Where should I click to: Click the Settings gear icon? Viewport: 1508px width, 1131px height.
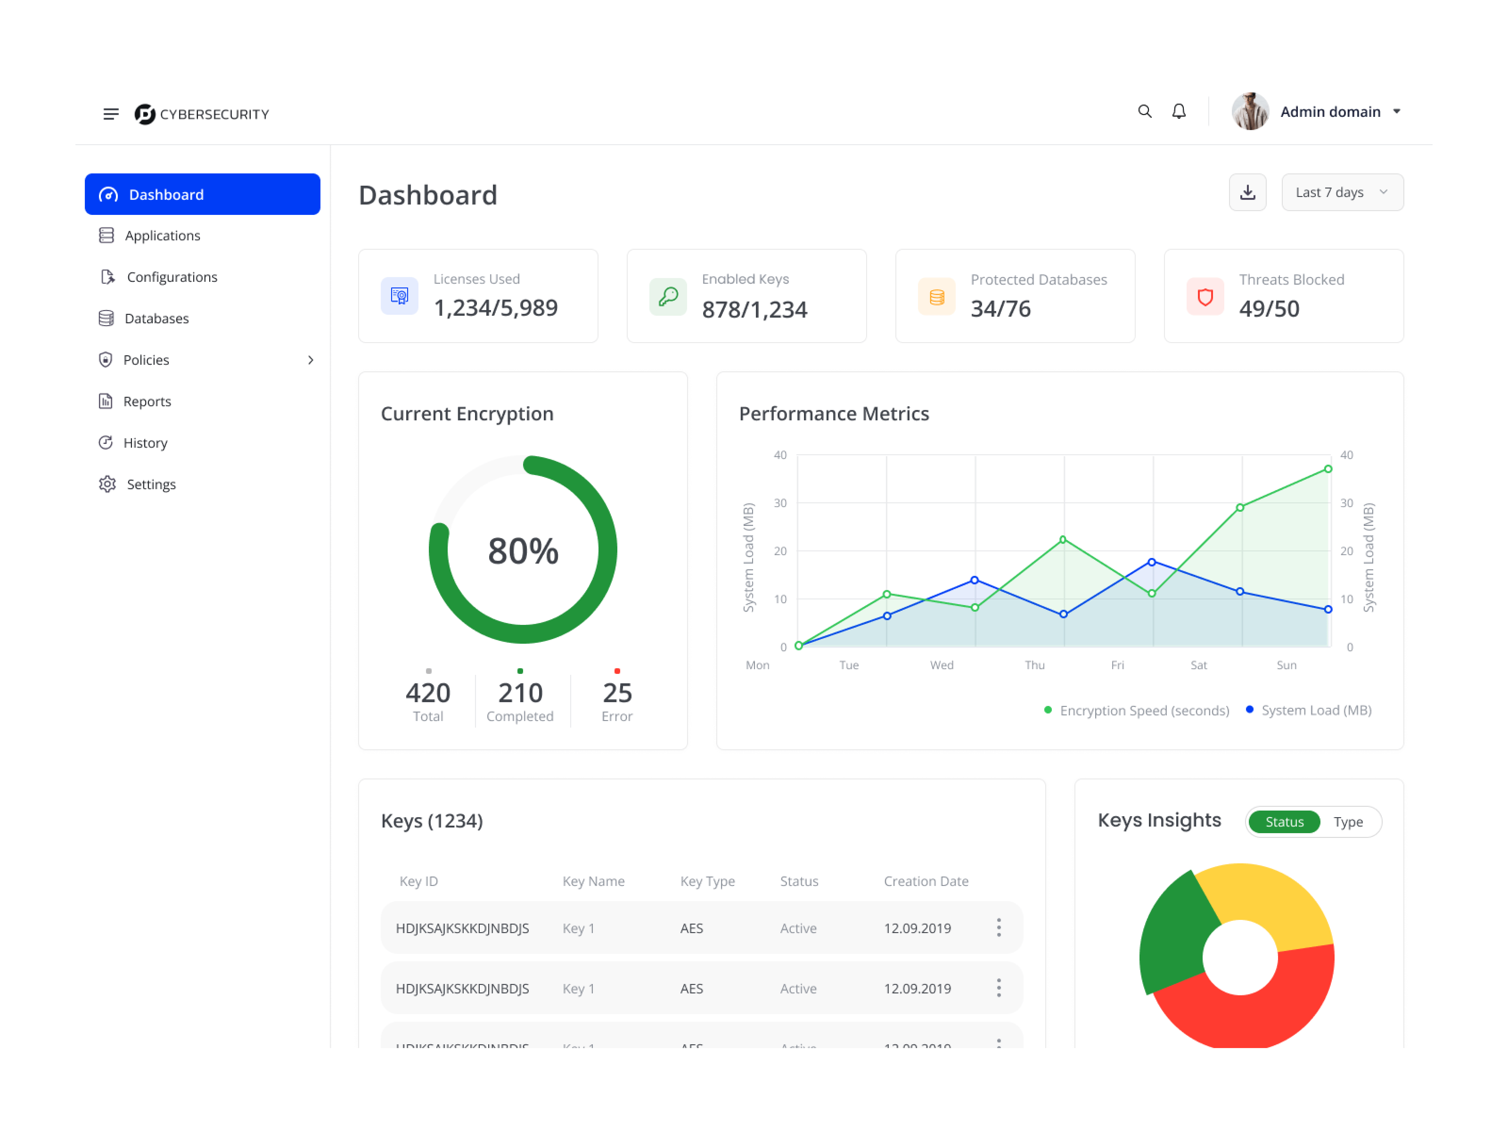[107, 485]
